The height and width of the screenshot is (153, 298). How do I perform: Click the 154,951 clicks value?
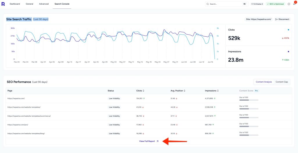tap(139, 98)
